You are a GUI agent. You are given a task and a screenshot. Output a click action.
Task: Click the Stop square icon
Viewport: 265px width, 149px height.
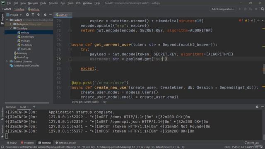click(256, 9)
